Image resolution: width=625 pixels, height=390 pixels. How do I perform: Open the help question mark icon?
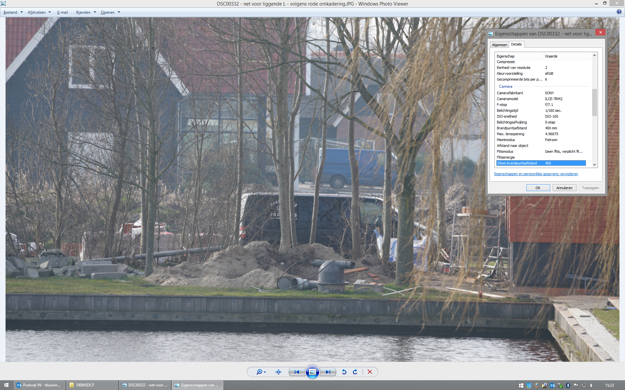(x=619, y=12)
